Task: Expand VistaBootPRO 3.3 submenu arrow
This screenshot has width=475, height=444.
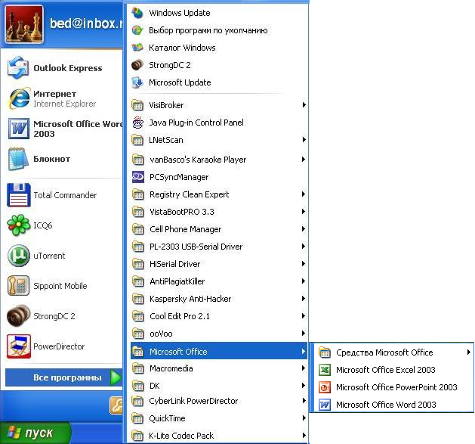Action: click(304, 212)
